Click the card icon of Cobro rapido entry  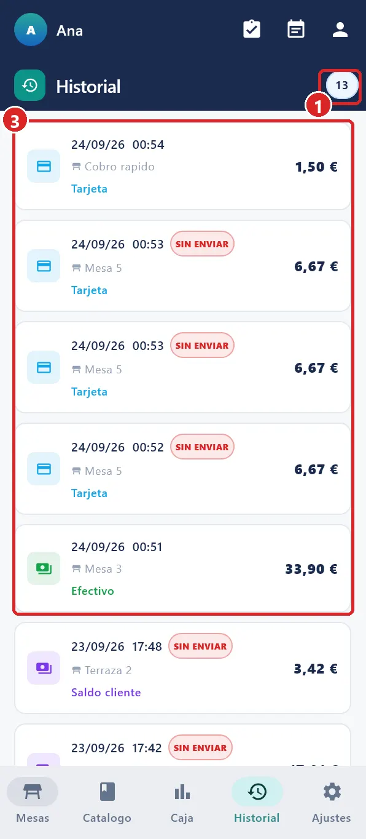click(44, 166)
